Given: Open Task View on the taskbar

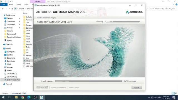Looking at the screenshot, I should [x=9, y=97].
